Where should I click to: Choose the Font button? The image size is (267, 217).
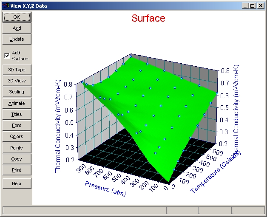click(17, 125)
